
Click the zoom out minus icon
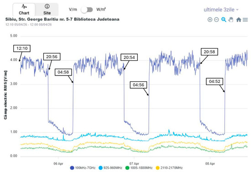tap(216, 20)
